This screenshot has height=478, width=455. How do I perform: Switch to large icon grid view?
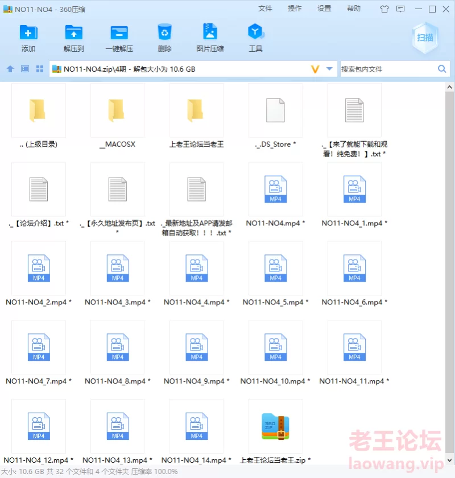[x=40, y=69]
